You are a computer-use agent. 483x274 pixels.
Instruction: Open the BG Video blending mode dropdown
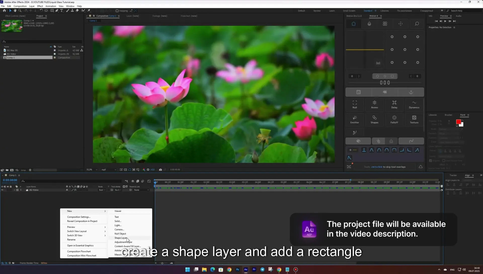tap(102, 190)
